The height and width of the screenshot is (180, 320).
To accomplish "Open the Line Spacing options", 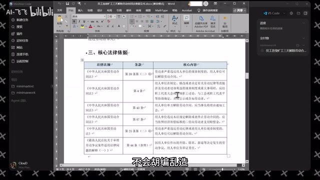I will 158,21.
